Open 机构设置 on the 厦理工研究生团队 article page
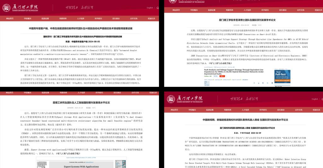Screen dimensions: 323x168 point(45,93)
